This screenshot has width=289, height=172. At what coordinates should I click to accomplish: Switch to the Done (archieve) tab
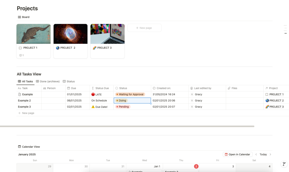(x=48, y=82)
